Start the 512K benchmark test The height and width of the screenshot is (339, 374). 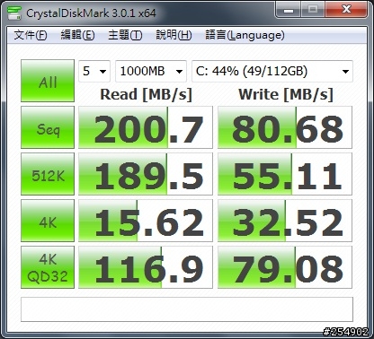click(48, 174)
